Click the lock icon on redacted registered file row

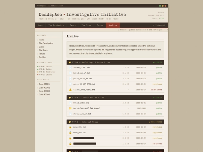tap(70, 138)
